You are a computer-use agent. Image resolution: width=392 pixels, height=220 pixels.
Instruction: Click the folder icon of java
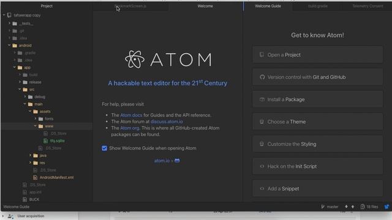tap(36, 155)
